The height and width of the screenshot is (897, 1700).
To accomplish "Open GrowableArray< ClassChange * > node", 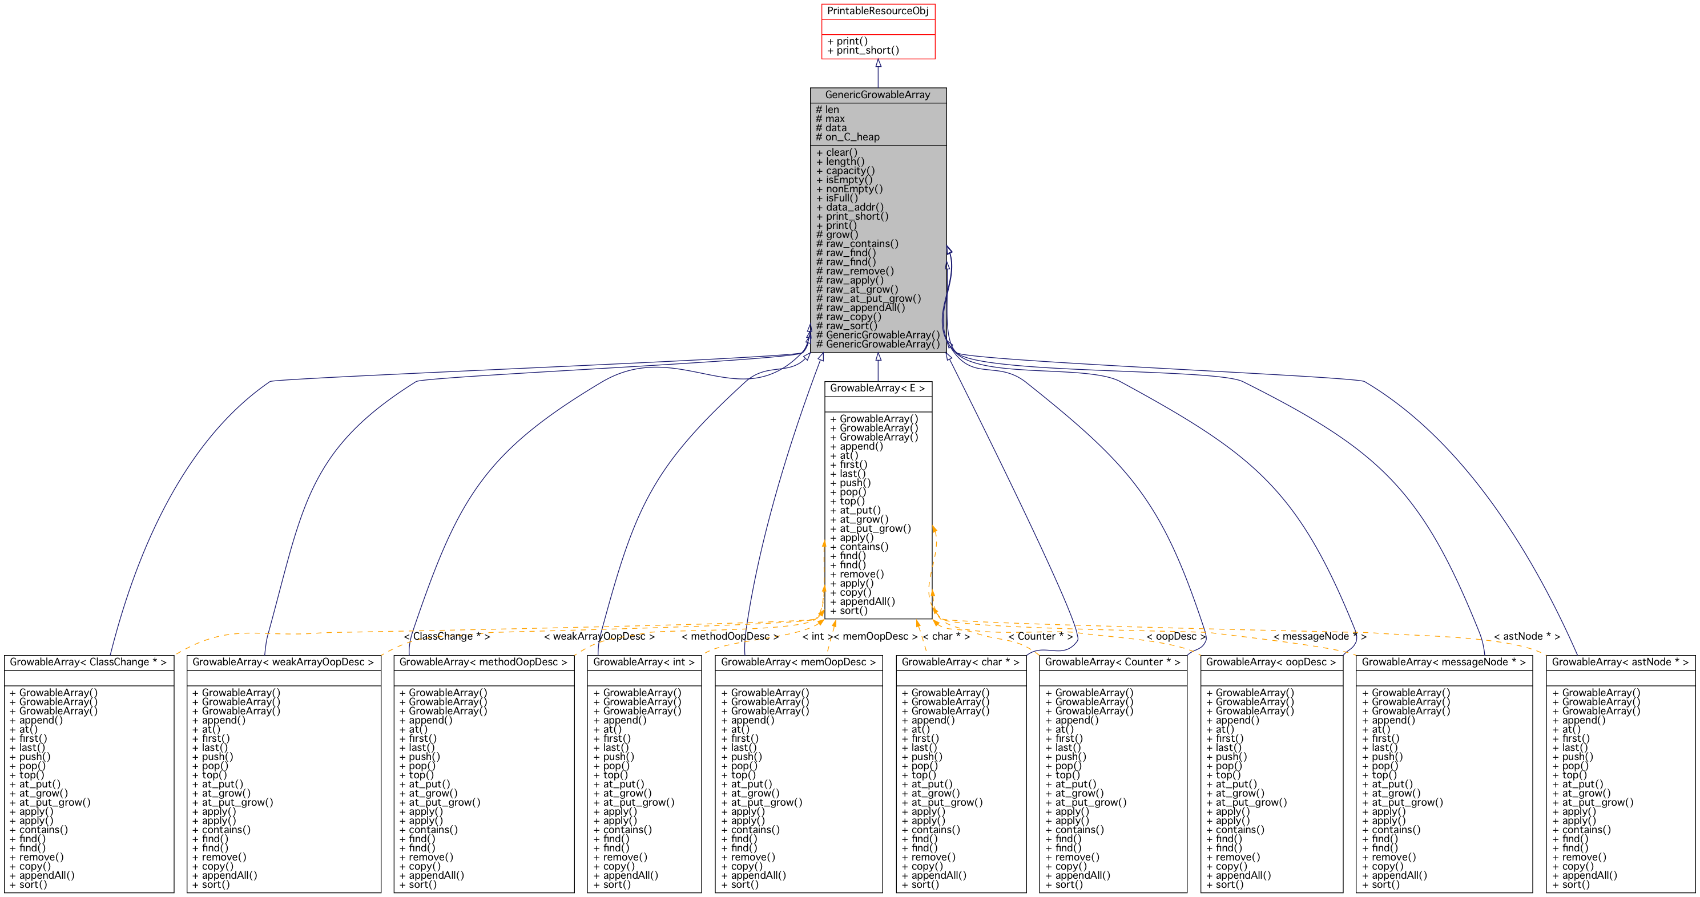I will pyautogui.click(x=88, y=662).
